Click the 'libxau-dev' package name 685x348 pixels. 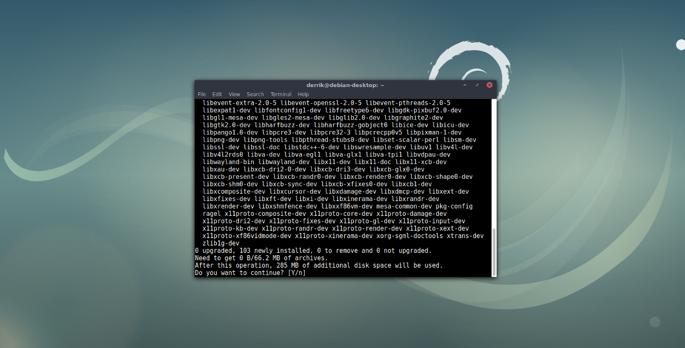coord(221,169)
